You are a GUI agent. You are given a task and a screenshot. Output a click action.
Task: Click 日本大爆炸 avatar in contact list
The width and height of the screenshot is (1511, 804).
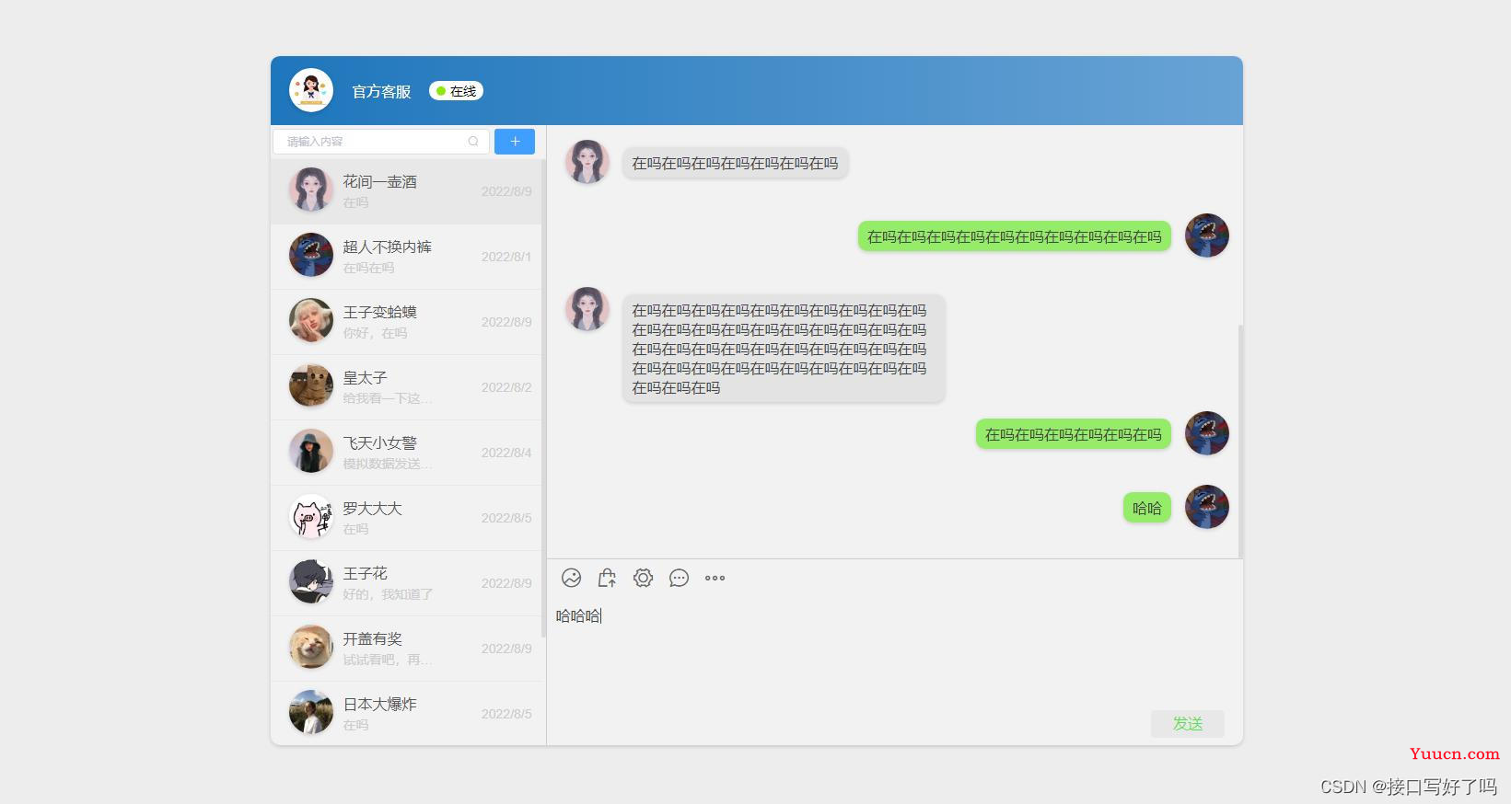(311, 712)
